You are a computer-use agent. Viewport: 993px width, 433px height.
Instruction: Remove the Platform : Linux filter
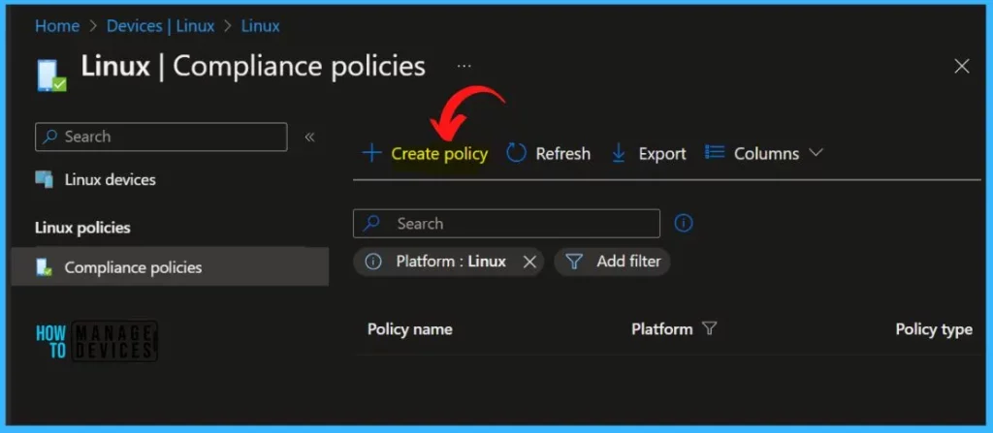pyautogui.click(x=530, y=262)
